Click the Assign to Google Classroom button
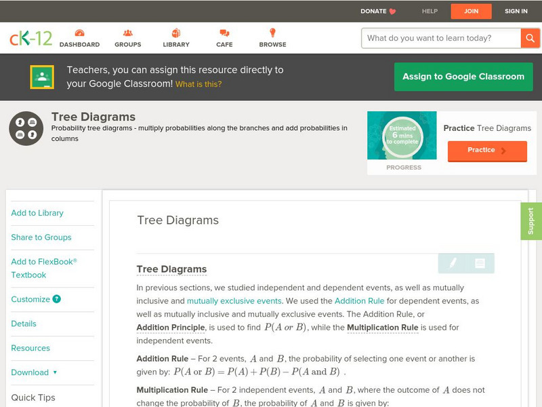542x407 pixels. (463, 77)
